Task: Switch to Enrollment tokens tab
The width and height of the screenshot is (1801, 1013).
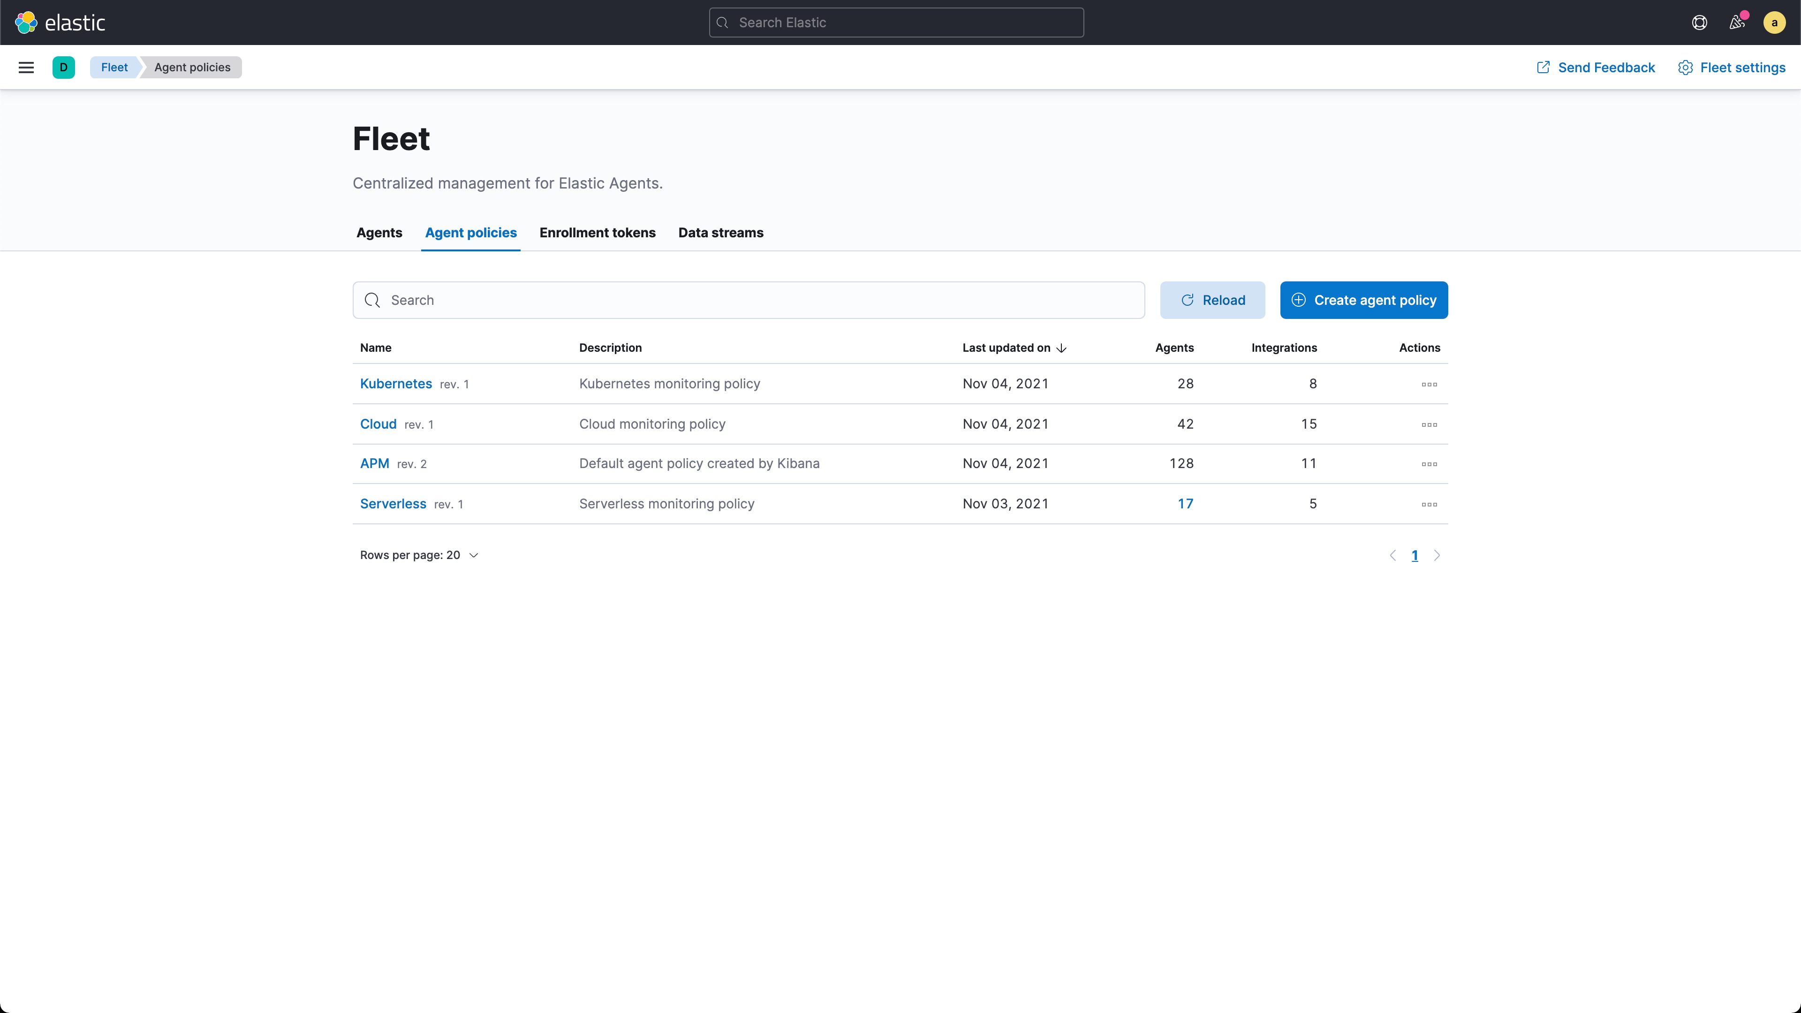Action: pos(597,233)
